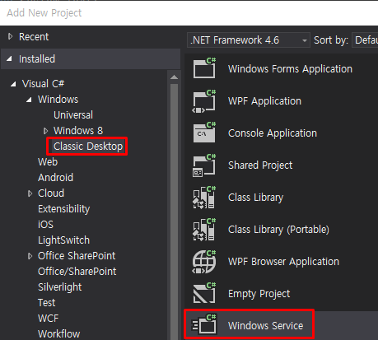Select the Windows 8 tree item

click(78, 130)
